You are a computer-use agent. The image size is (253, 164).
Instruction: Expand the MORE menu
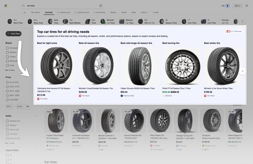156,12
